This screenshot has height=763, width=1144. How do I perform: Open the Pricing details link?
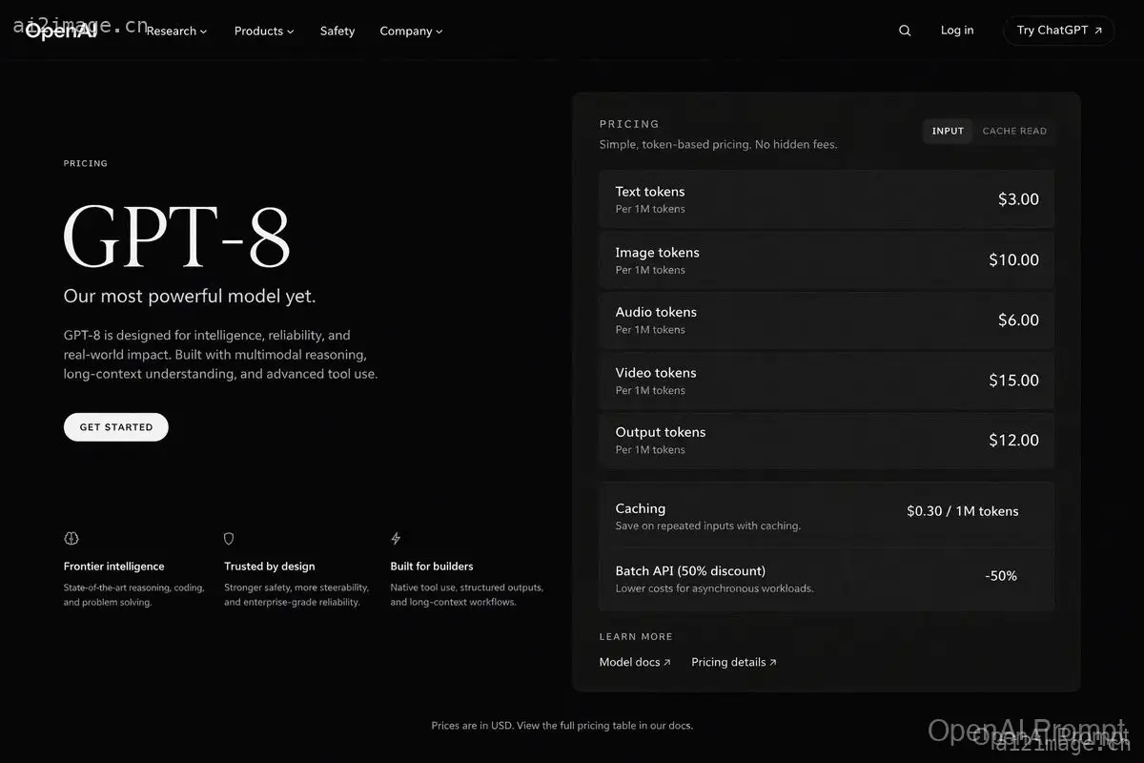(734, 662)
